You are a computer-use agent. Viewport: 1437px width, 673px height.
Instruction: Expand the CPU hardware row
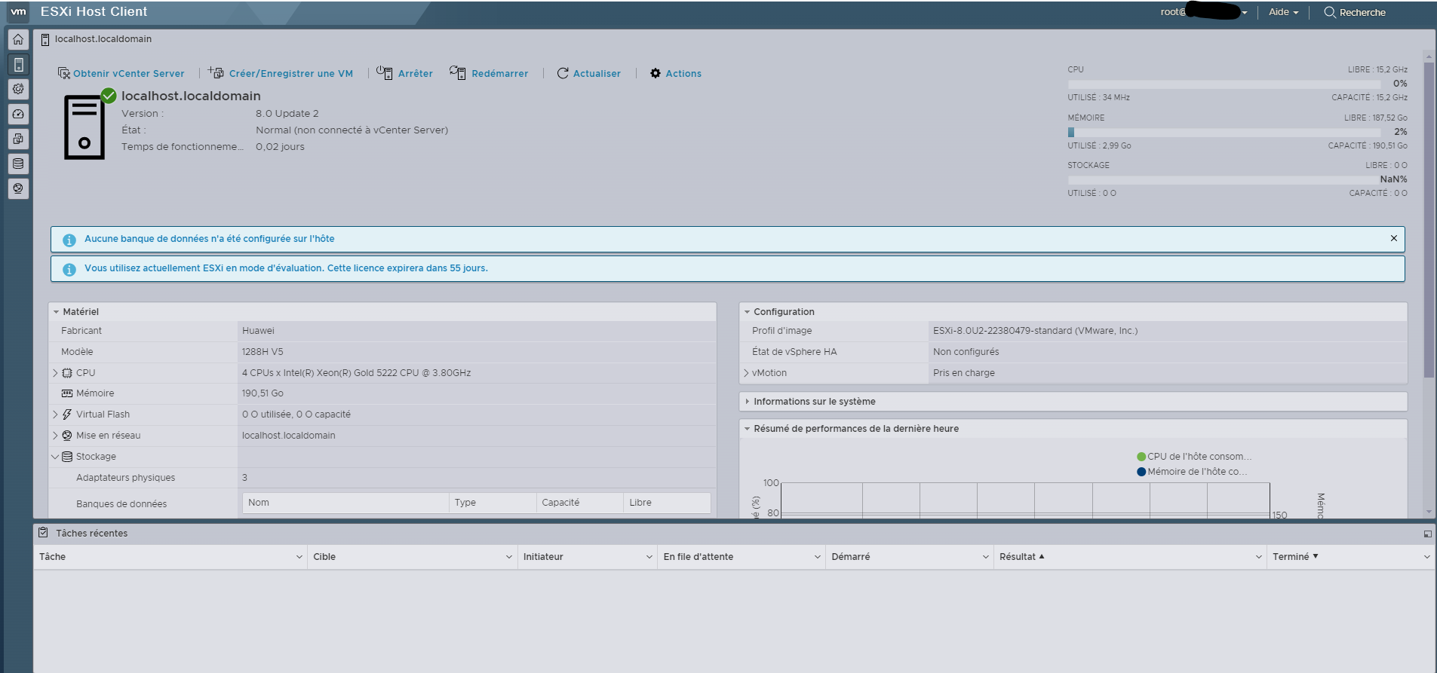coord(55,373)
